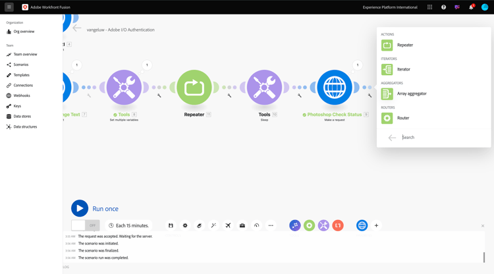Click wrench filter between Tools and Repeater
This screenshot has width=494, height=274.
(159, 96)
